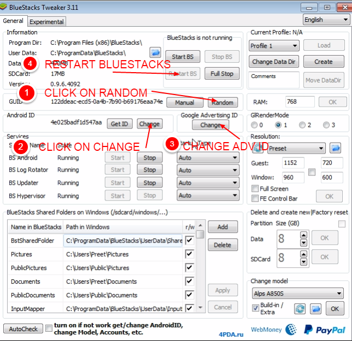Click the Create profile button

pos(324,62)
